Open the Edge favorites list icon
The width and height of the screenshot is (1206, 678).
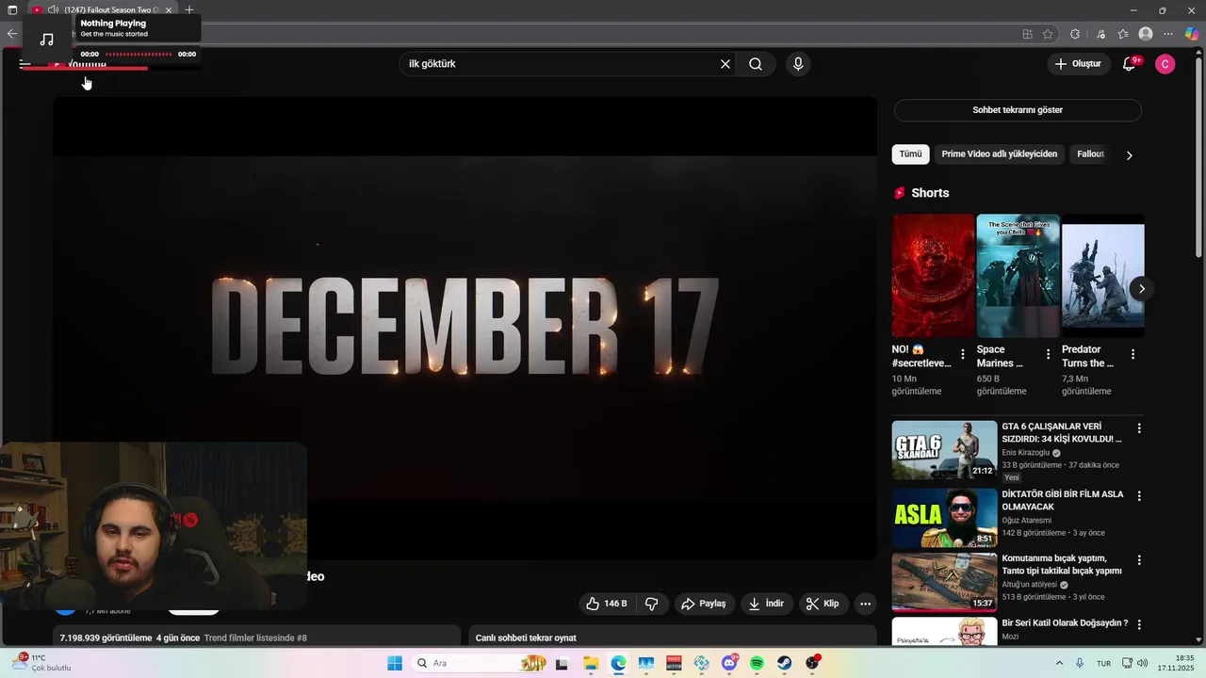tap(1123, 34)
